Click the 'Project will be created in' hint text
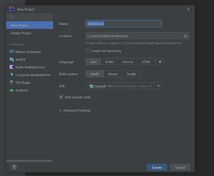Viewport: 214px width, 176px height. point(133,43)
